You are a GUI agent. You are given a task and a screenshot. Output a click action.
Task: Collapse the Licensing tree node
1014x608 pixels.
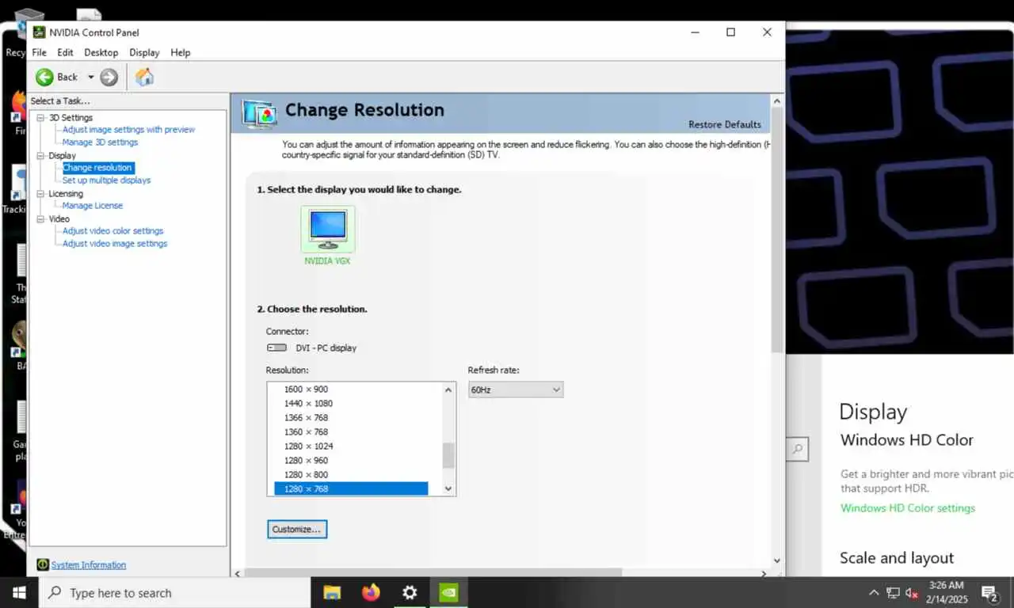click(40, 193)
